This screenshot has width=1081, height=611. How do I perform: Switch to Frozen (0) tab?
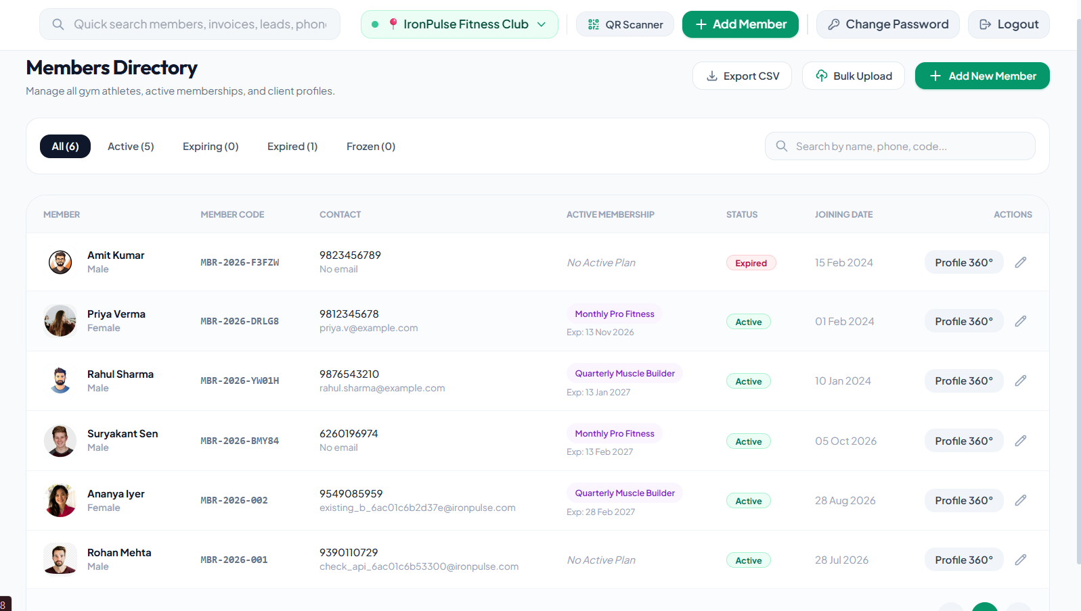371,146
